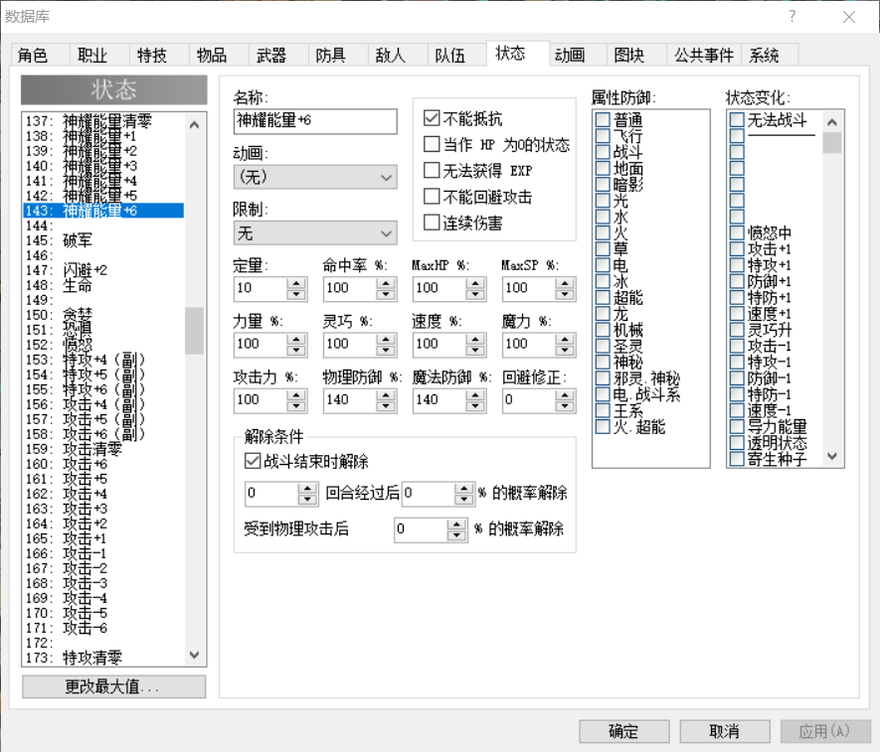Check the 邪灵.神秘 attribute defense box
The height and width of the screenshot is (752, 880).
coord(603,378)
